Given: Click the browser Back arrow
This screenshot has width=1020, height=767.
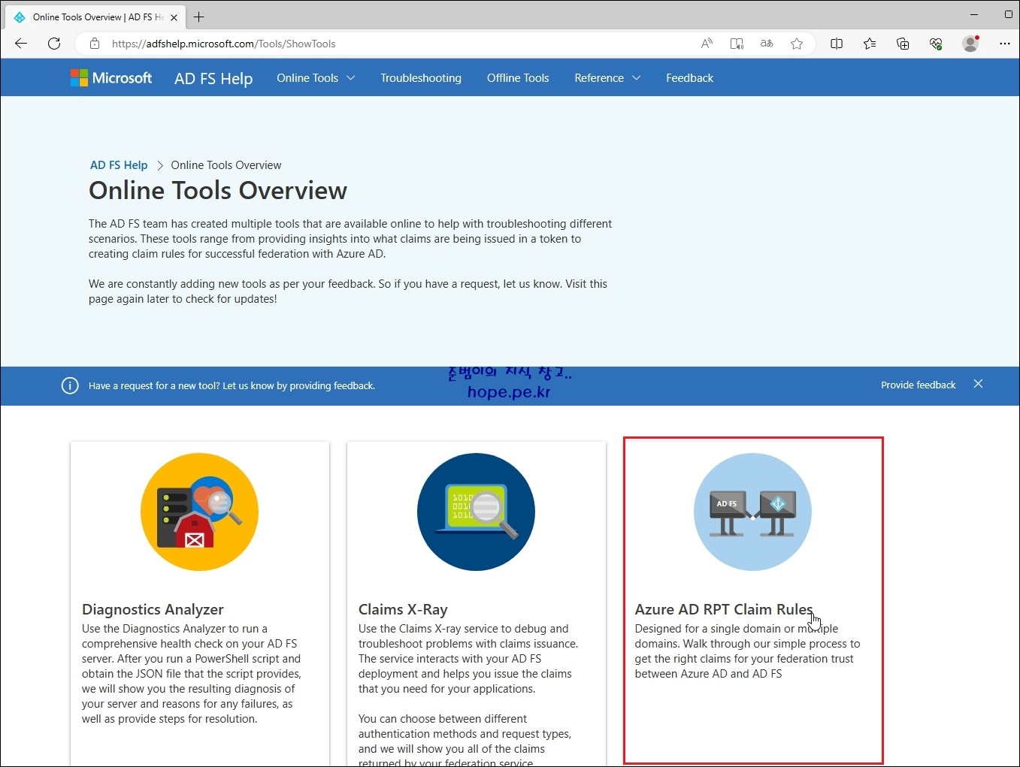Looking at the screenshot, I should pyautogui.click(x=21, y=44).
